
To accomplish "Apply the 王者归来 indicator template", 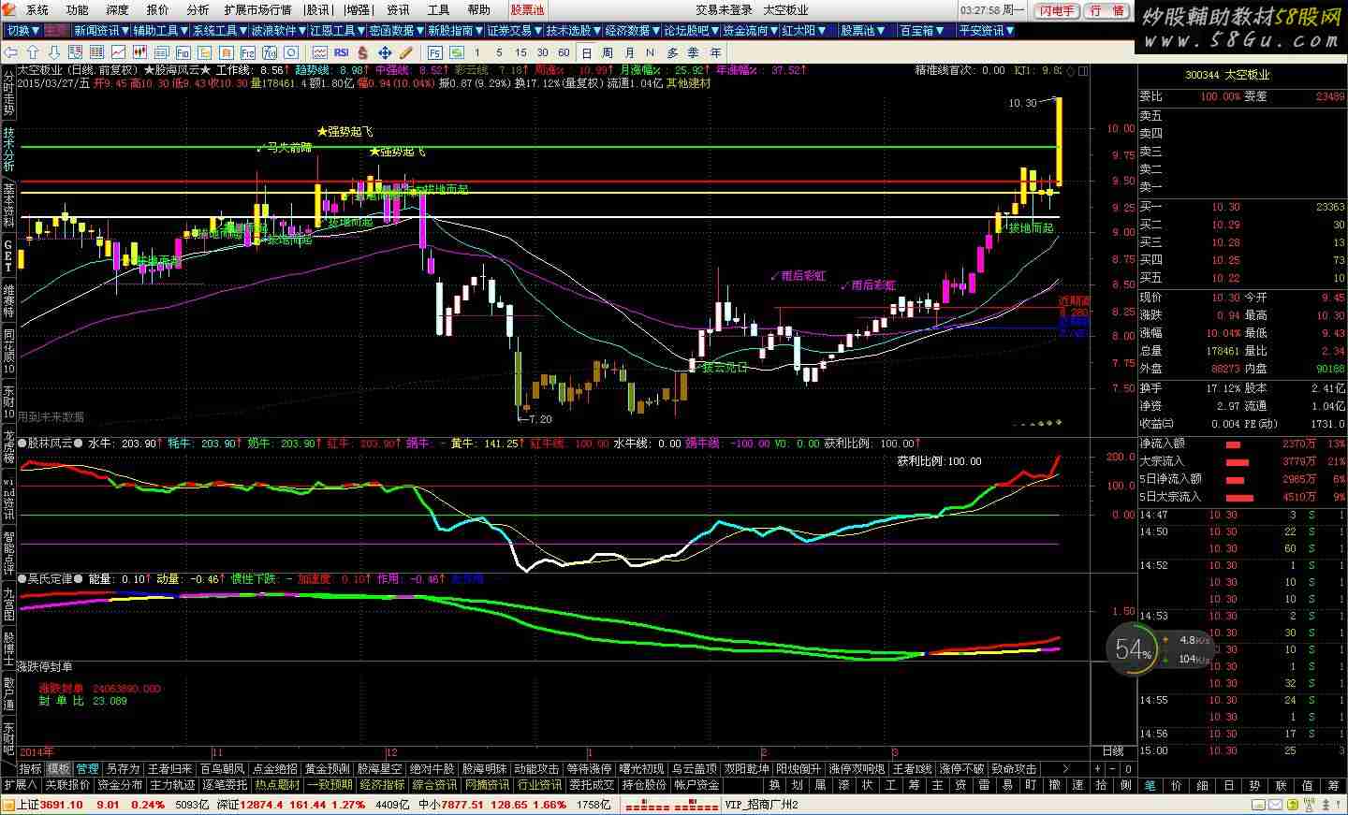I will (169, 769).
